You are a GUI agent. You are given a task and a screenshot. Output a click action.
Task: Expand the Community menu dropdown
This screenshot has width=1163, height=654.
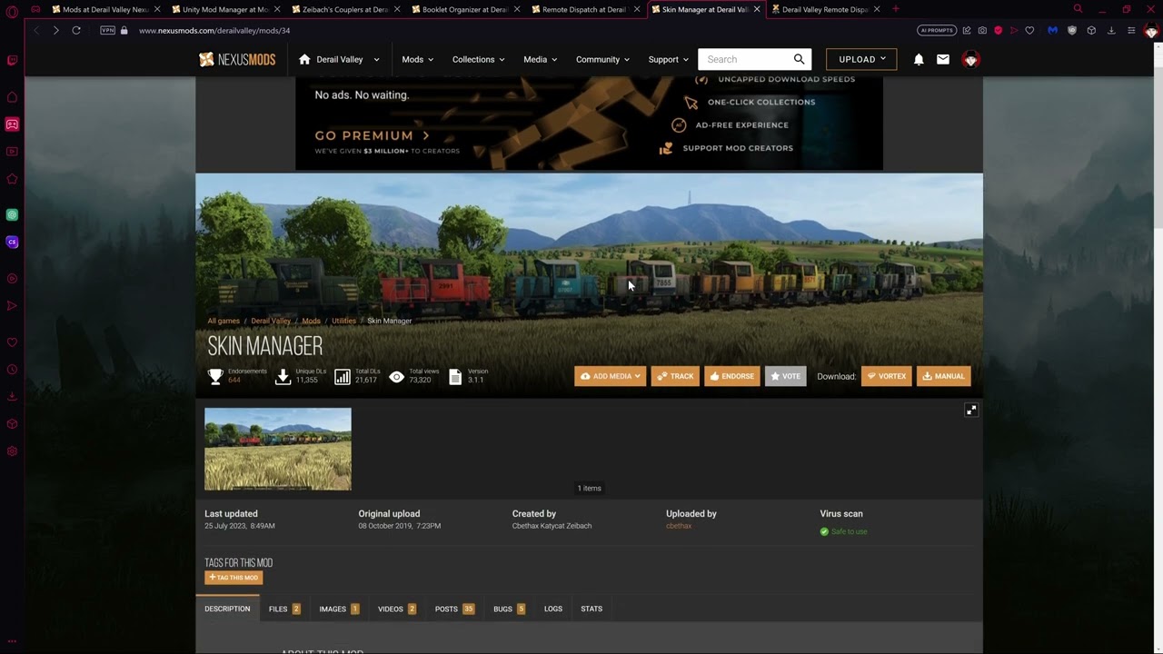[x=602, y=59]
